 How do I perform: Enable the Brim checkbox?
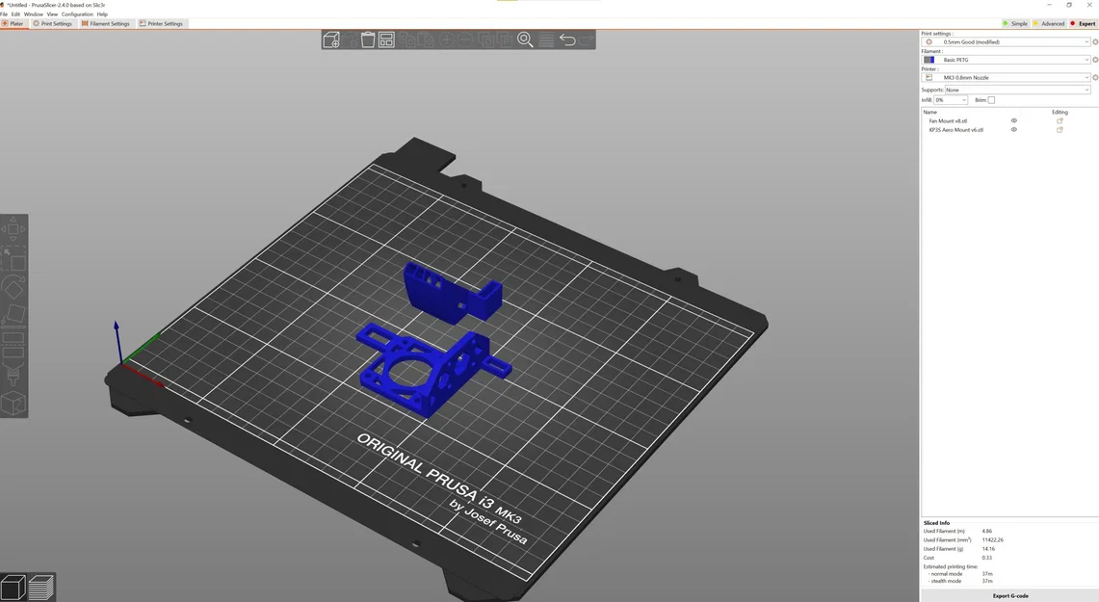pyautogui.click(x=991, y=100)
